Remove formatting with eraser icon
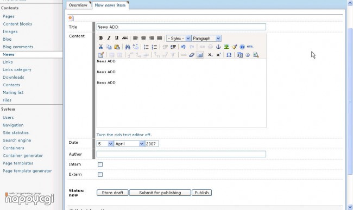Image resolution: width=353 pixels, height=210 pixels. pyautogui.click(x=192, y=55)
